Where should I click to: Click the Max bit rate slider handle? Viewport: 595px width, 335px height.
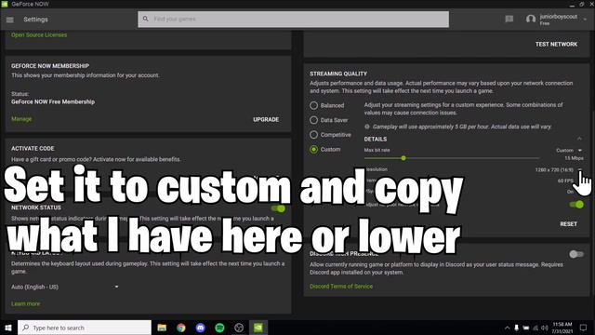click(x=403, y=158)
